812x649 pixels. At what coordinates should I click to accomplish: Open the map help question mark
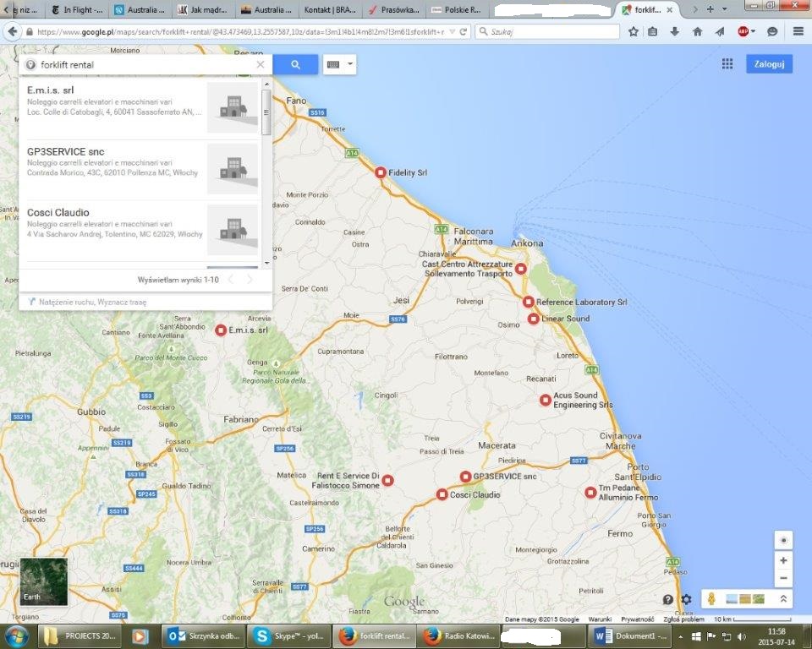point(667,599)
